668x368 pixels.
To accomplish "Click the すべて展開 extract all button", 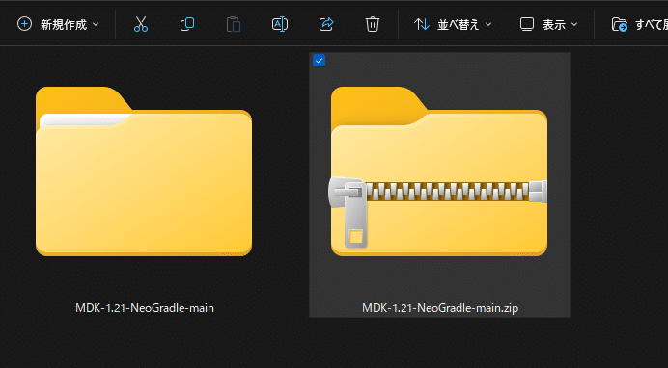I will pos(639,24).
